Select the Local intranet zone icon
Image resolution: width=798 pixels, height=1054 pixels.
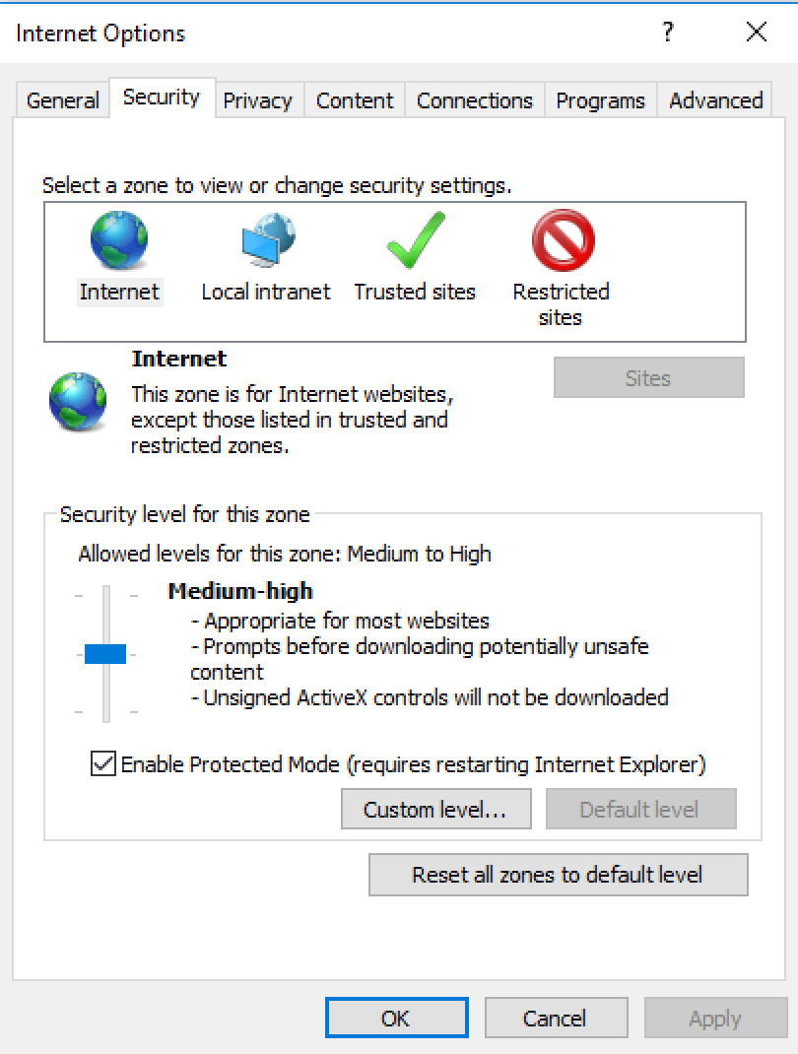[x=267, y=241]
